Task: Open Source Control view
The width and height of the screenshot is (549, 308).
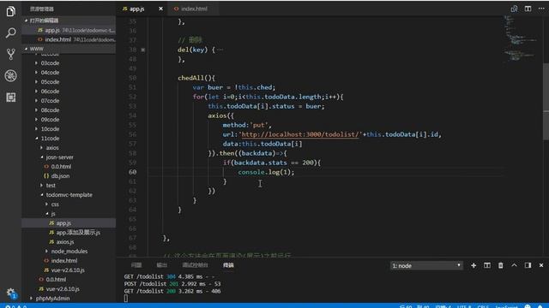Action: tap(10, 54)
